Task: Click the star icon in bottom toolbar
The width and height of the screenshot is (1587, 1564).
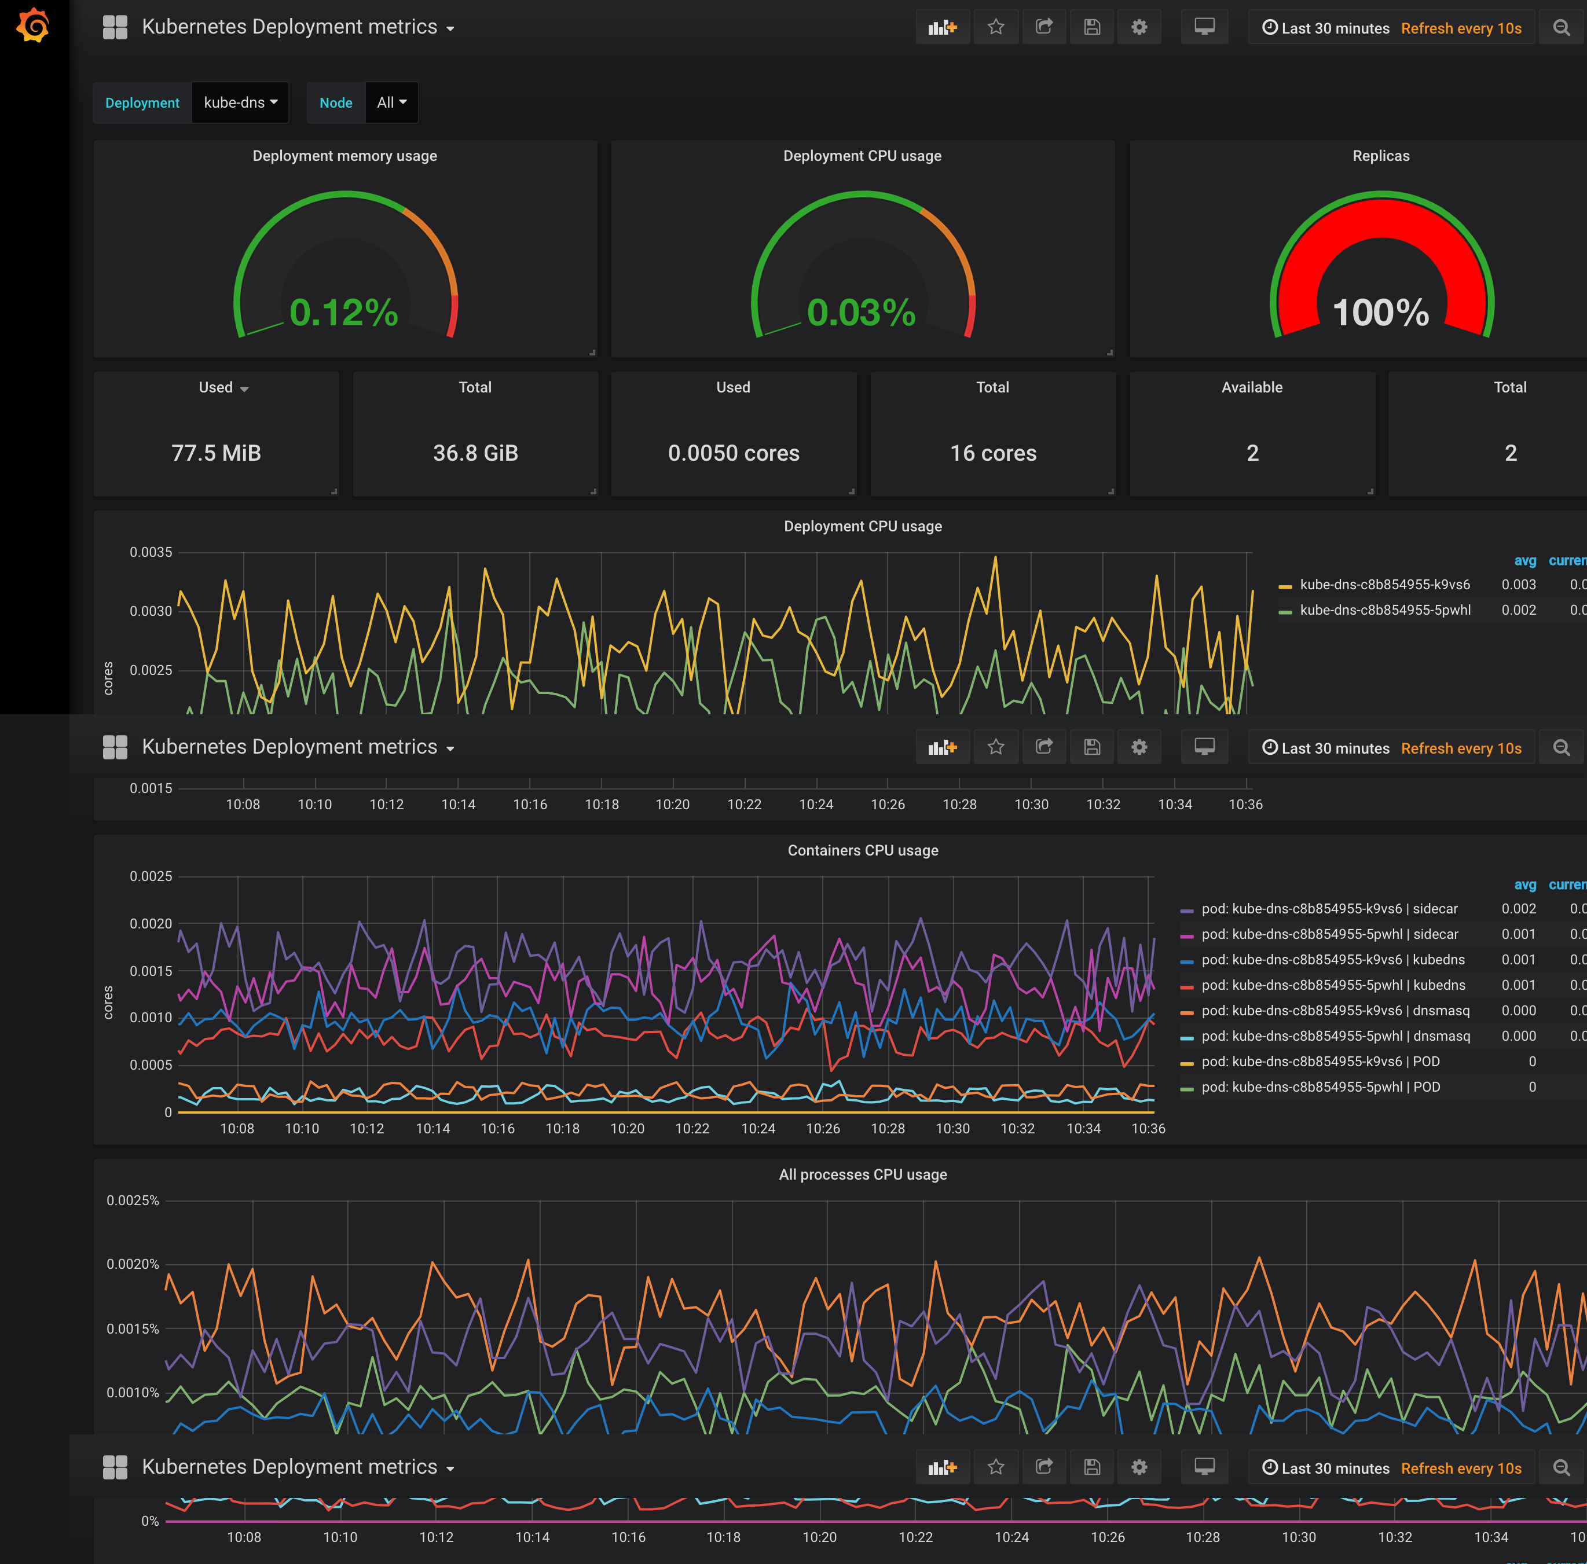Action: coord(996,1467)
